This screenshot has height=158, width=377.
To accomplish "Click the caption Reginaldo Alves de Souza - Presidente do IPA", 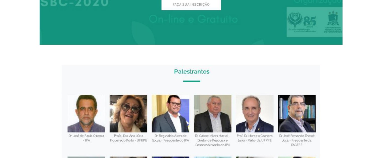I will tap(170, 138).
